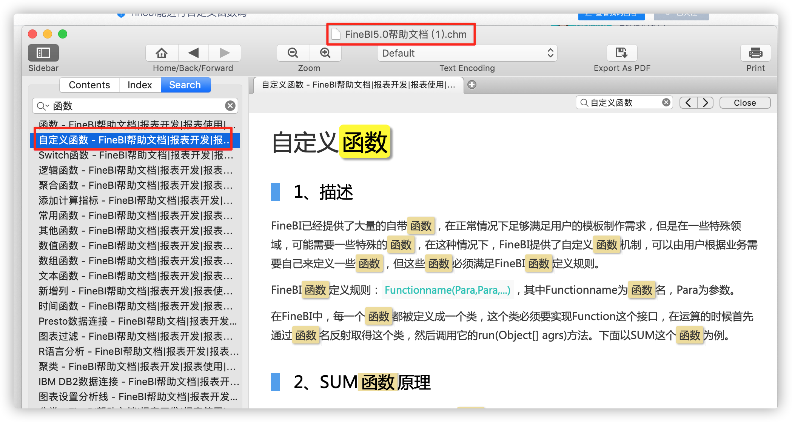Screen dimensions: 792x422
Task: Navigate Back with the left arrow
Action: [193, 53]
